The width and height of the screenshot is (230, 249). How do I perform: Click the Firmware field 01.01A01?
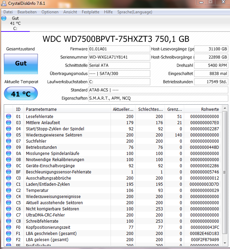click(119, 49)
